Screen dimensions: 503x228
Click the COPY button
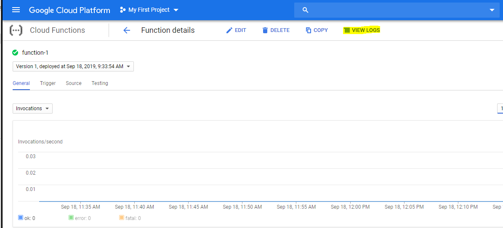click(317, 30)
